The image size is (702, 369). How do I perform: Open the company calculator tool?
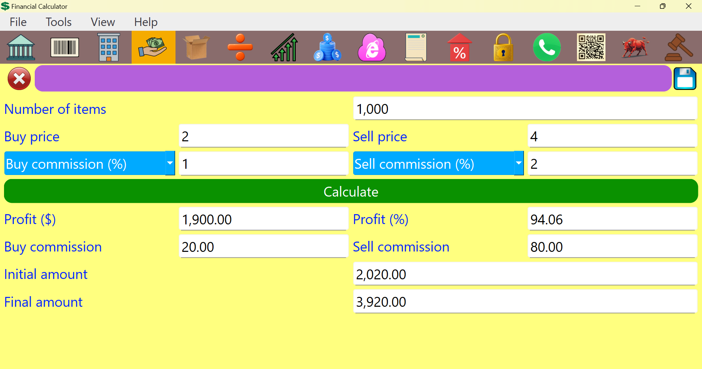[x=109, y=47]
